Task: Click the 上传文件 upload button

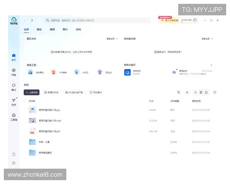Action: 31,92
